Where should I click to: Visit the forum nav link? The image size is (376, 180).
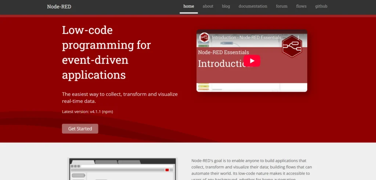[x=282, y=7]
